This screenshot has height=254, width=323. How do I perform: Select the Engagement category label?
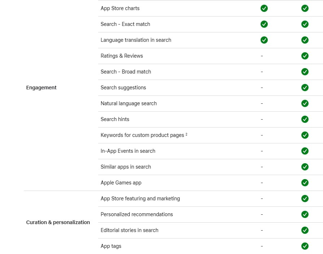(41, 88)
